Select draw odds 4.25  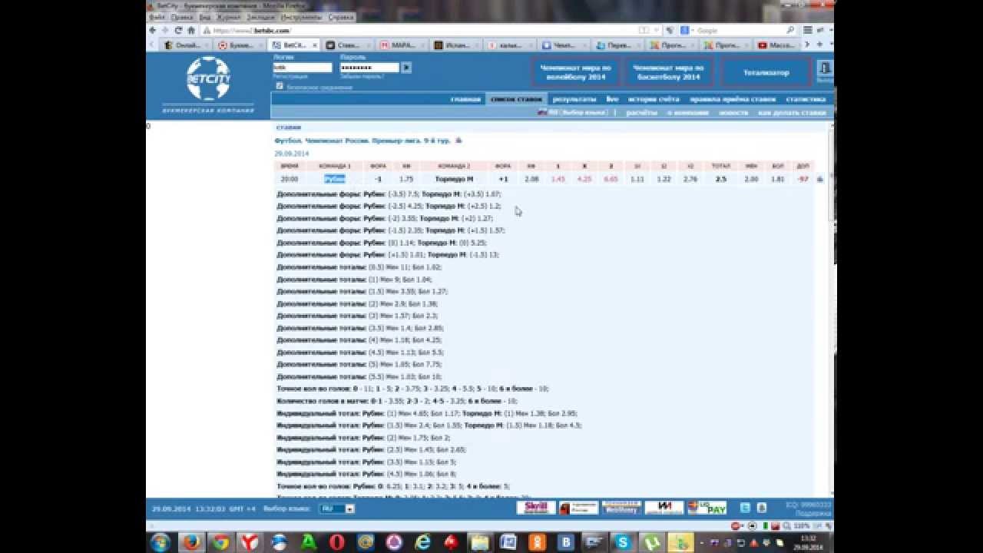click(584, 179)
